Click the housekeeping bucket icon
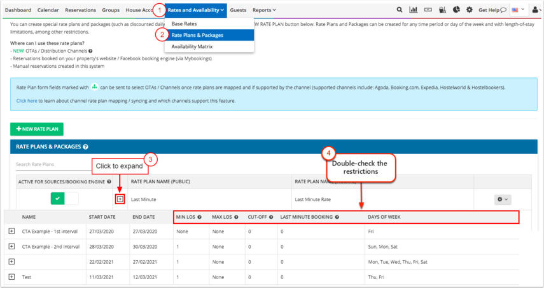The width and height of the screenshot is (544, 288). pyautogui.click(x=442, y=10)
